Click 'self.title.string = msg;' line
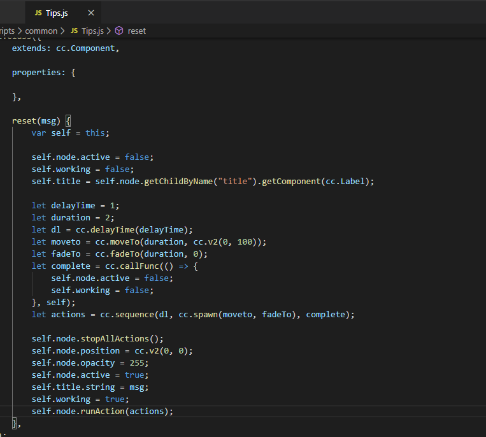Screen dimensions: 486x437 coord(90,387)
